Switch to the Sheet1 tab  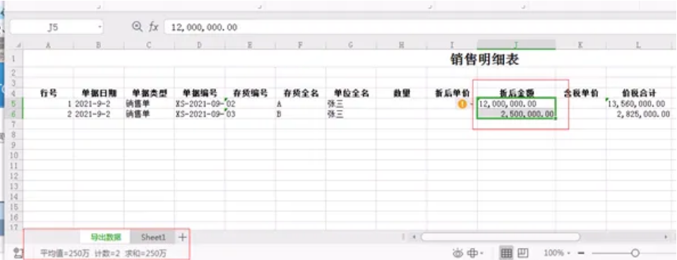click(x=153, y=237)
